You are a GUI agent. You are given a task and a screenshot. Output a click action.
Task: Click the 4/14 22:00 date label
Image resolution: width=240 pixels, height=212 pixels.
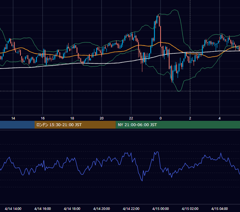click(131, 208)
